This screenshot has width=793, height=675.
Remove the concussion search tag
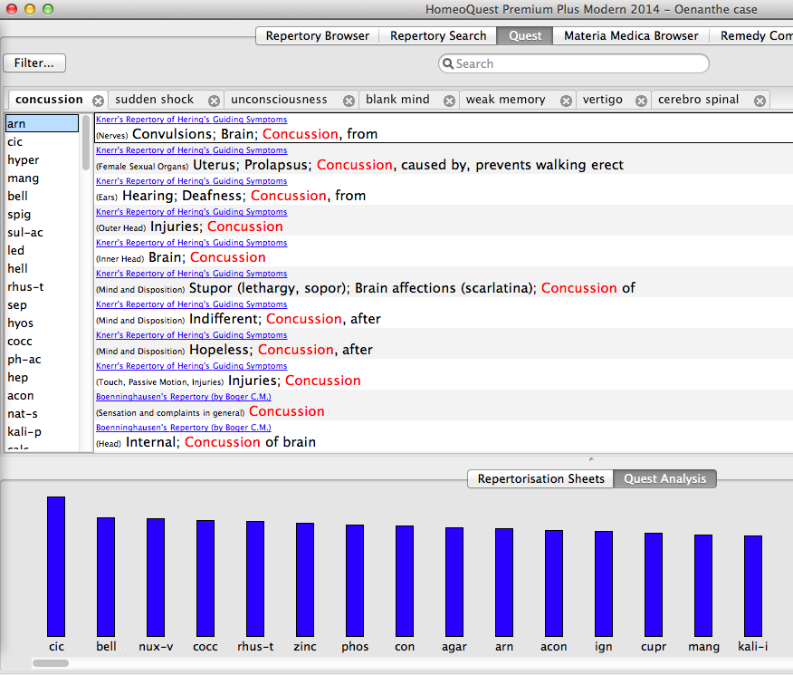pos(98,101)
